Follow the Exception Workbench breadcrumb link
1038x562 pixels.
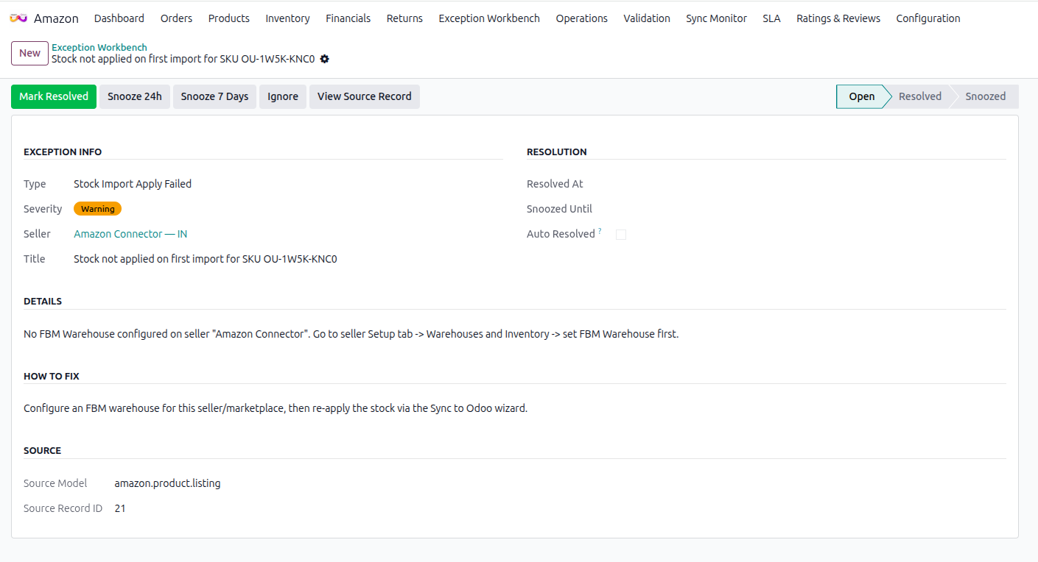coord(99,47)
